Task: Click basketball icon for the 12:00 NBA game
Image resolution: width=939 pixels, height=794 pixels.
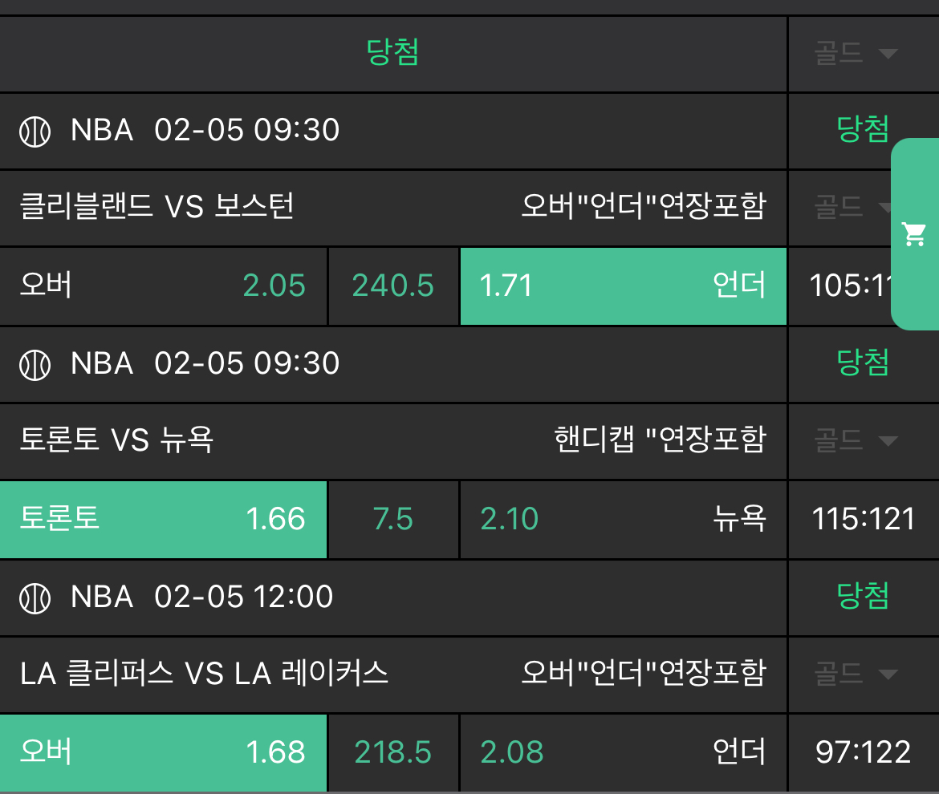Action: pos(35,598)
